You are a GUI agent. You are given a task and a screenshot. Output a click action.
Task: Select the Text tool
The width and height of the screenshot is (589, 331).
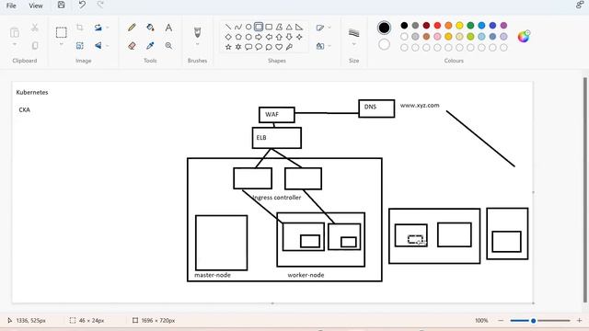[x=168, y=28]
